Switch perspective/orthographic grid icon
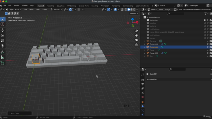The width and height of the screenshot is (212, 119). click(x=136, y=44)
